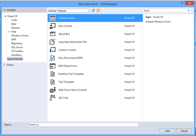196x136 pixels.
Task: Click the Add button
Action: click(167, 131)
